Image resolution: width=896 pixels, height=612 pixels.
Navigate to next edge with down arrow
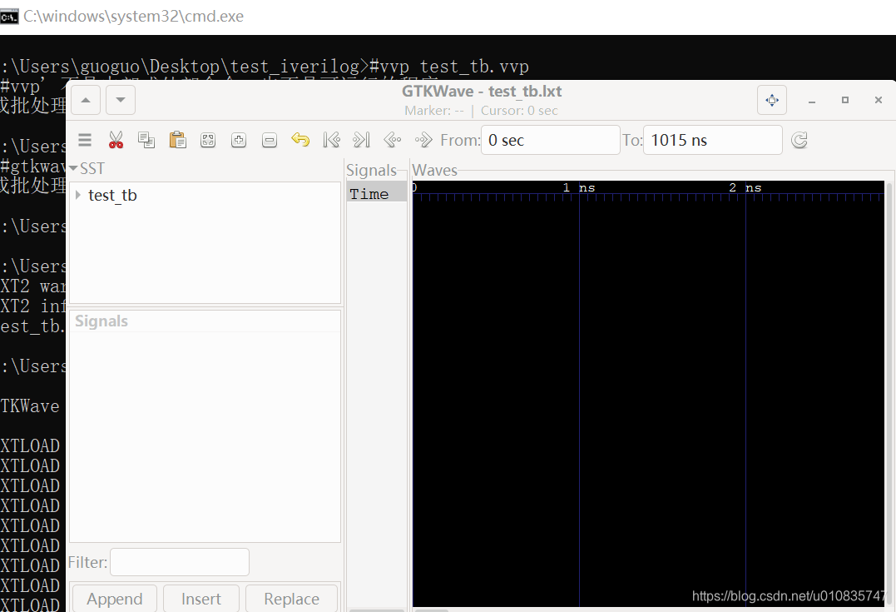[120, 99]
